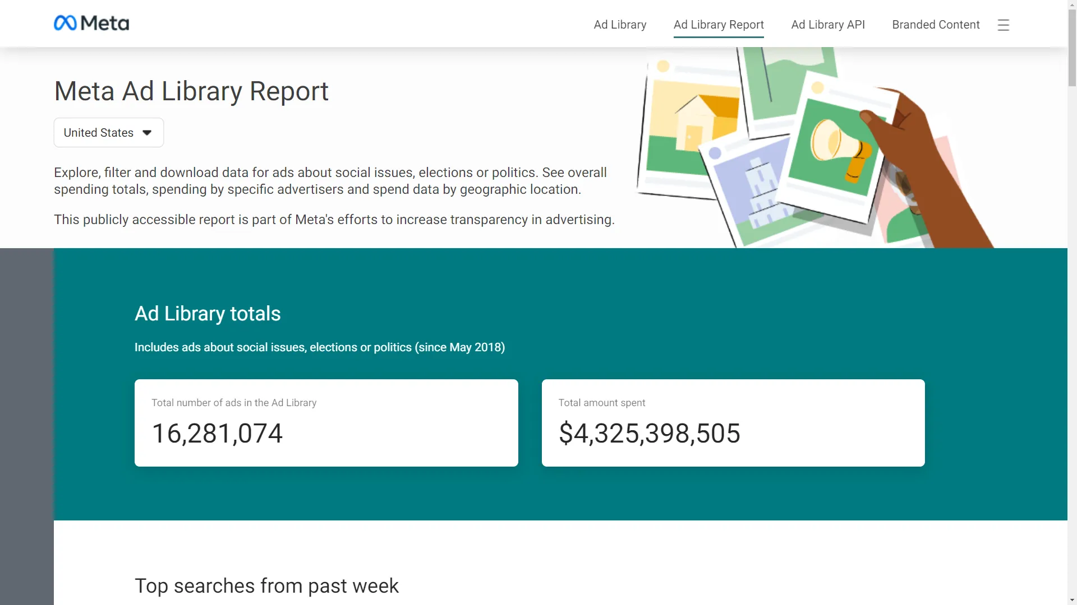Click the vertical scrollbar thumb

1072,48
